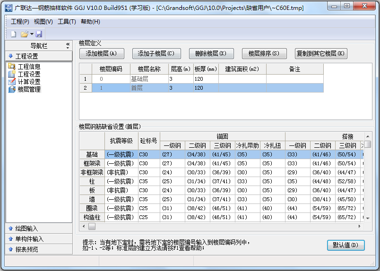Open dropdown arrow next to Open icon
The height and width of the screenshot is (271, 380).
pos(32,34)
